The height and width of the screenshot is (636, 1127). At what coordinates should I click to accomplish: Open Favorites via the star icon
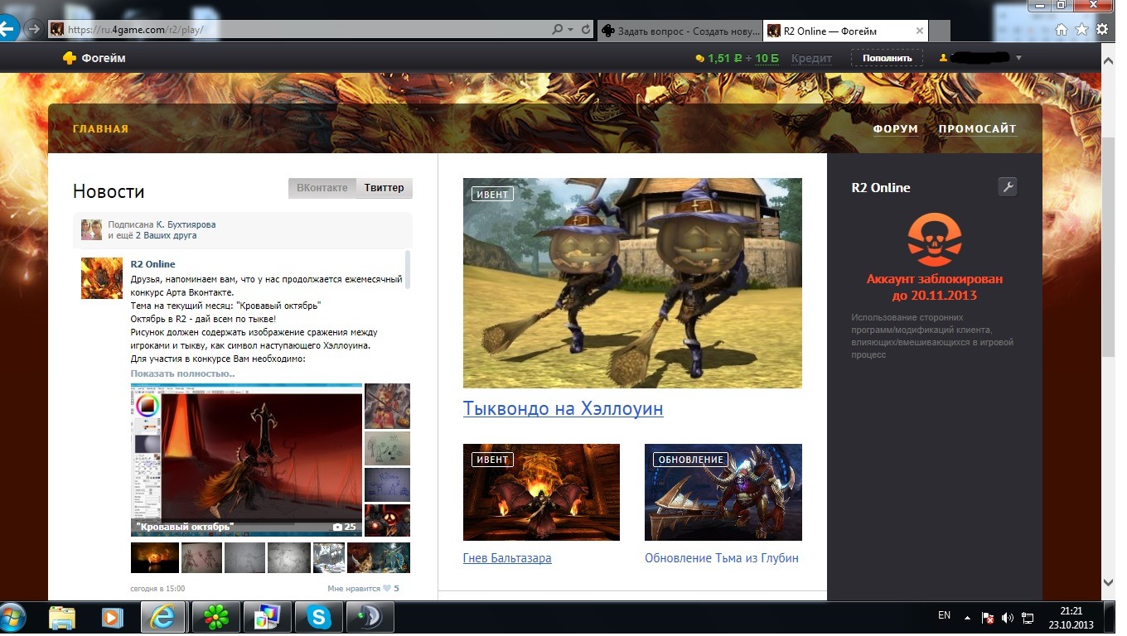click(1081, 29)
